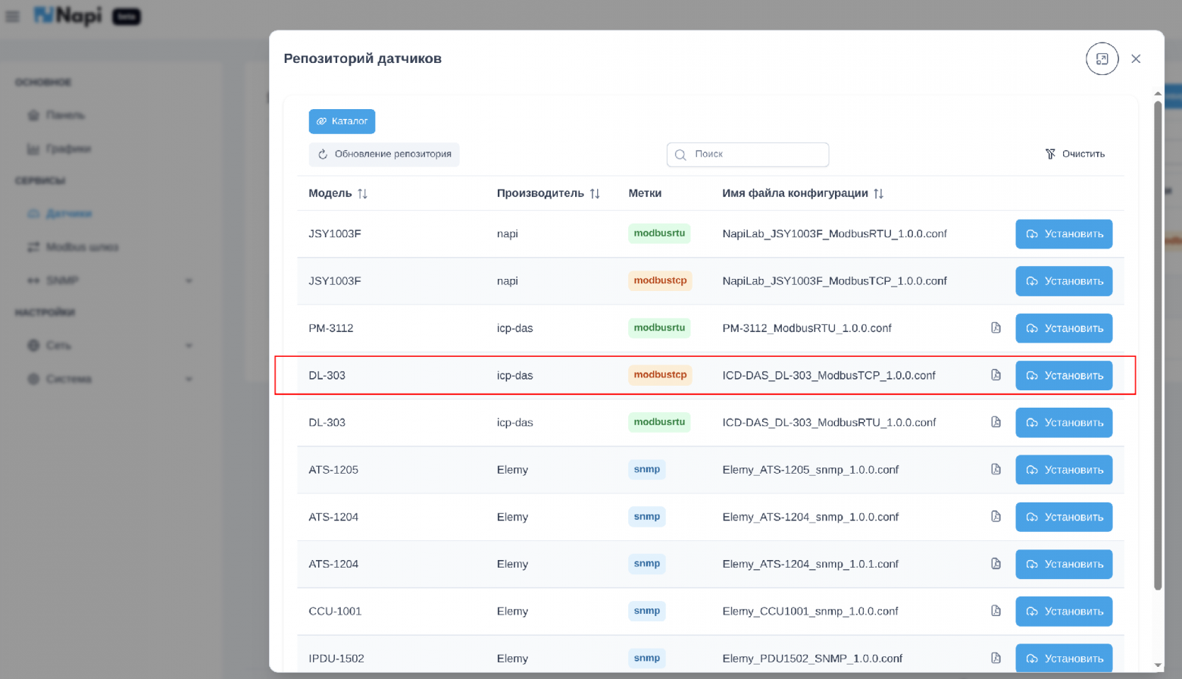Screen dimensions: 1182x679
Task: Install the Elemy CCU-1001 config
Action: pos(1064,611)
